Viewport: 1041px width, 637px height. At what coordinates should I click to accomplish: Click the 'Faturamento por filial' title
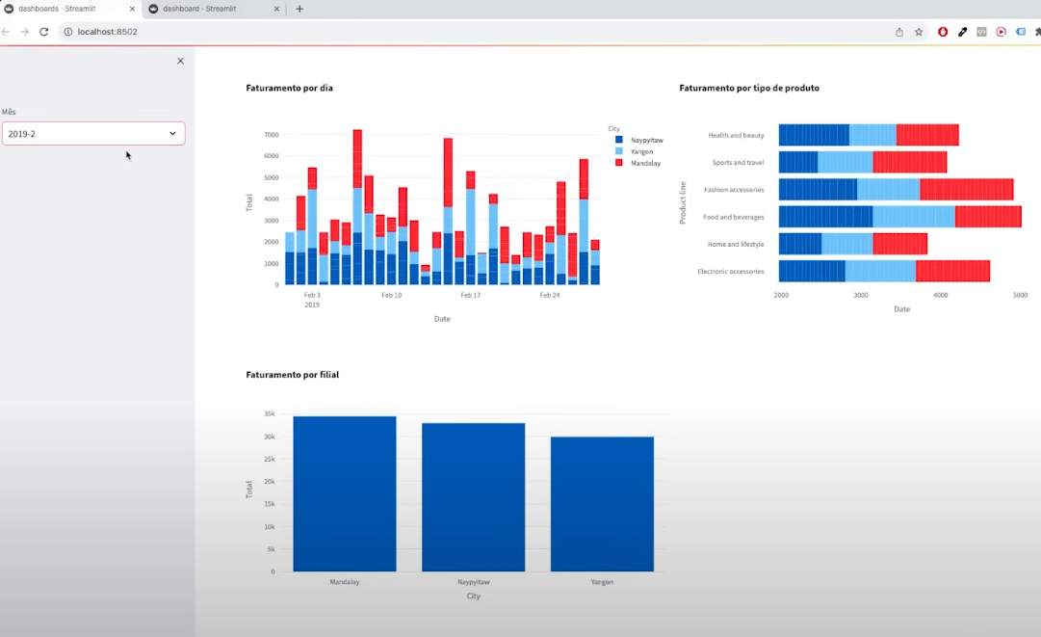pyautogui.click(x=292, y=375)
